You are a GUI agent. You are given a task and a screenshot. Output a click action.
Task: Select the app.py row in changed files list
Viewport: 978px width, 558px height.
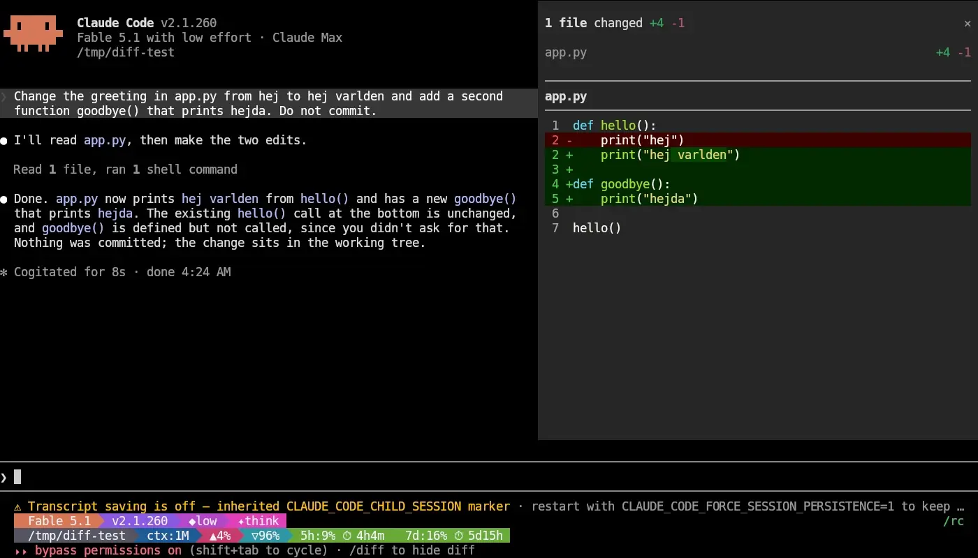click(x=758, y=52)
